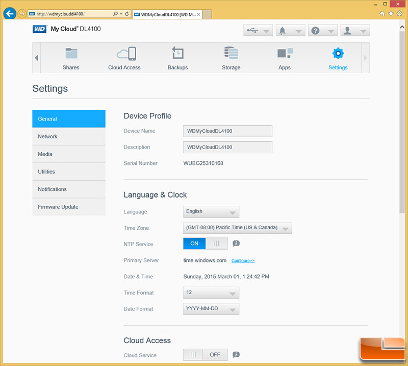Image resolution: width=408 pixels, height=366 pixels.
Task: Select the Firmware Update tab
Action: point(69,207)
